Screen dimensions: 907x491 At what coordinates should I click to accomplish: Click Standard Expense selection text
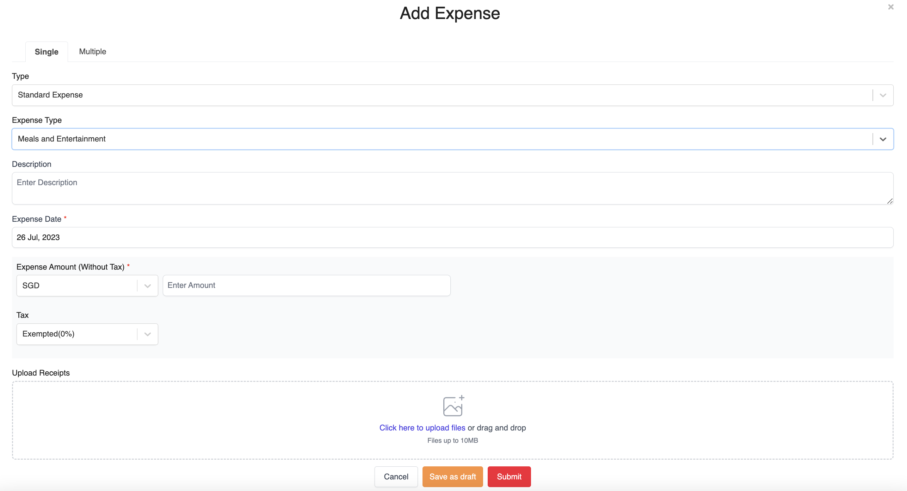point(50,95)
